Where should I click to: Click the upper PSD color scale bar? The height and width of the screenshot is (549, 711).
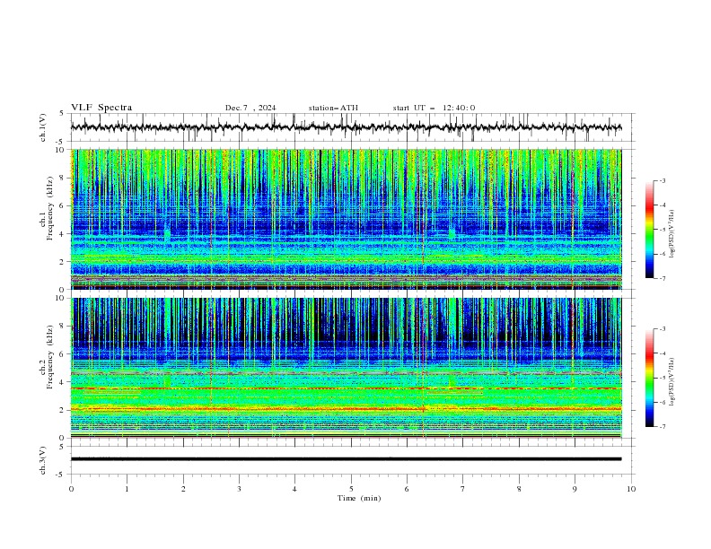(649, 230)
